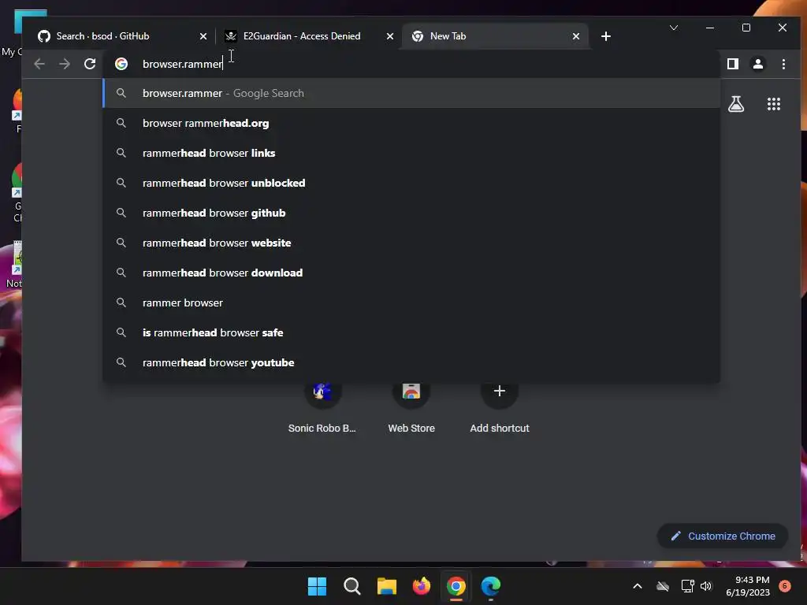Open File Explorer from taskbar
Viewport: 807px width, 605px height.
coord(386,586)
